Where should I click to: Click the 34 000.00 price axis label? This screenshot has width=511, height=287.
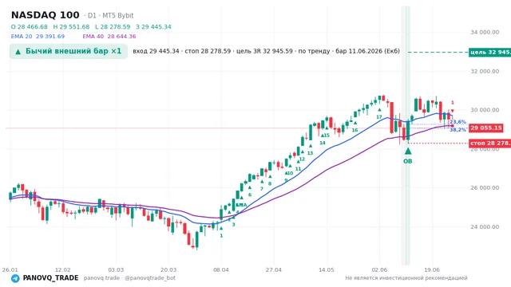(485, 32)
